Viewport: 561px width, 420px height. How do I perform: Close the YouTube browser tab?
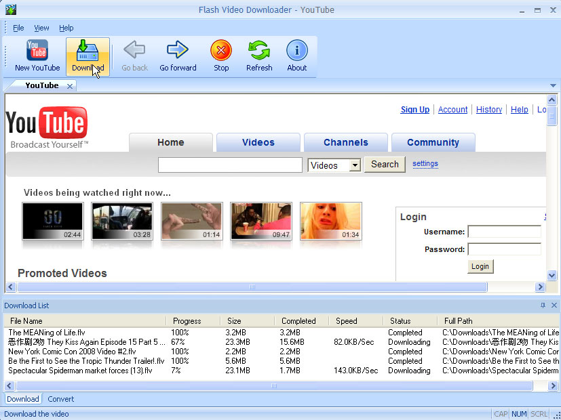pos(70,86)
